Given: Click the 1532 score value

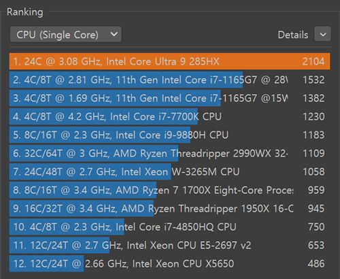Looking at the screenshot, I should 313,80.
